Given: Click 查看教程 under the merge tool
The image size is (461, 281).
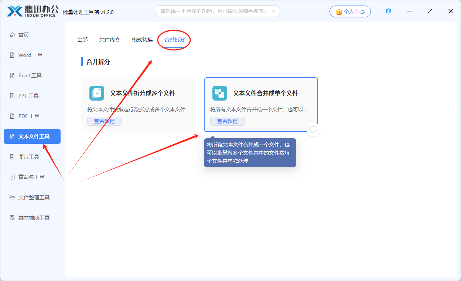Looking at the screenshot, I should pos(227,121).
